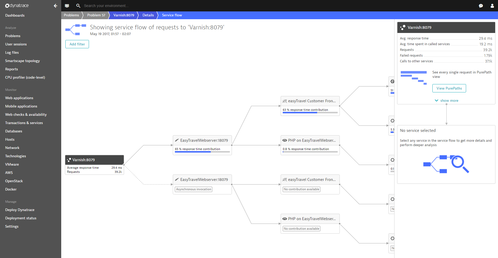Screen dimensions: 498x258
Task: Click the Varnish:8079 node's Requests 39.2k row
Action: coord(94,172)
